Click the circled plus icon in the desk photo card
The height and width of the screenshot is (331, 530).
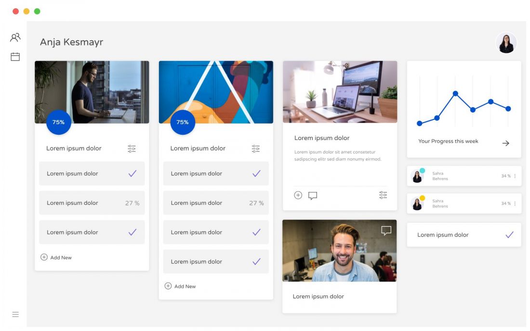coord(298,195)
